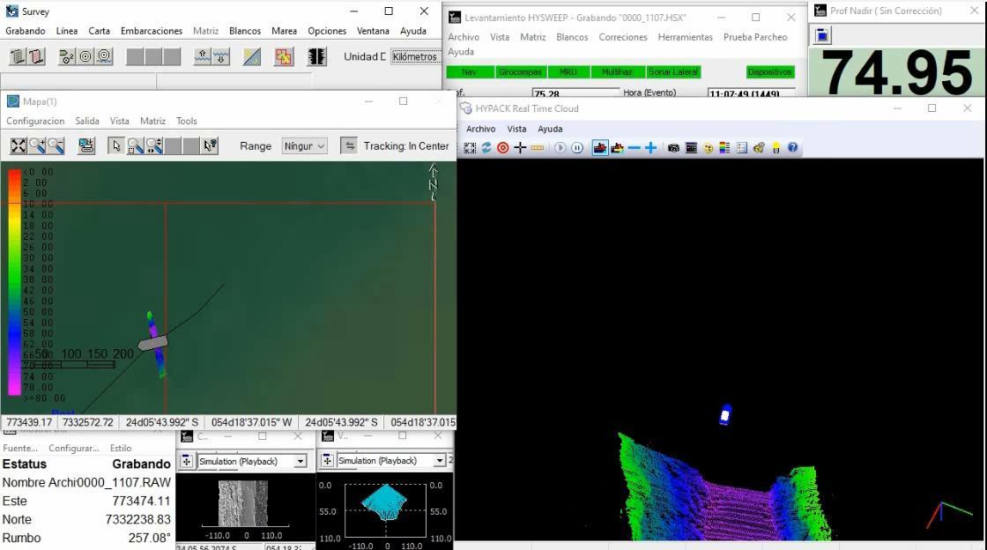Open the color palette bars icon in Real Time Cloud
Viewport: 987px width, 550px height.
(725, 148)
